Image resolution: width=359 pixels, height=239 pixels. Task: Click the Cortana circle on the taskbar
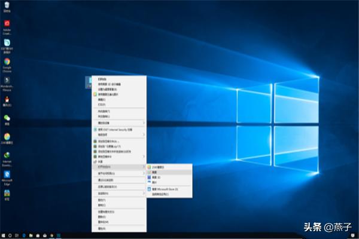(10, 235)
